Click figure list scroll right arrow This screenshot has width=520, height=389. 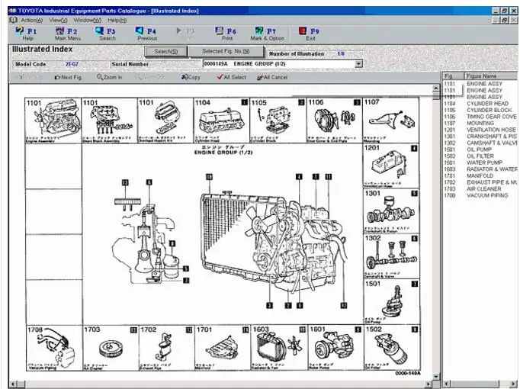click(x=515, y=384)
